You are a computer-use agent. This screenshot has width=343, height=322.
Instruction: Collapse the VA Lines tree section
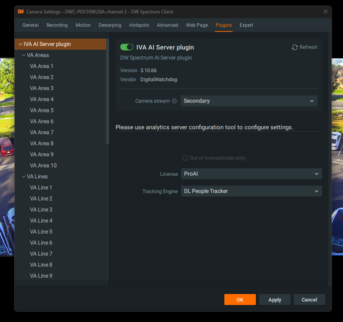point(23,176)
